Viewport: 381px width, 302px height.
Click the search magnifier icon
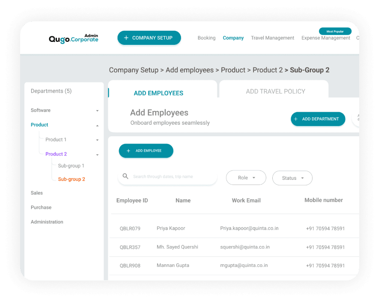point(125,176)
